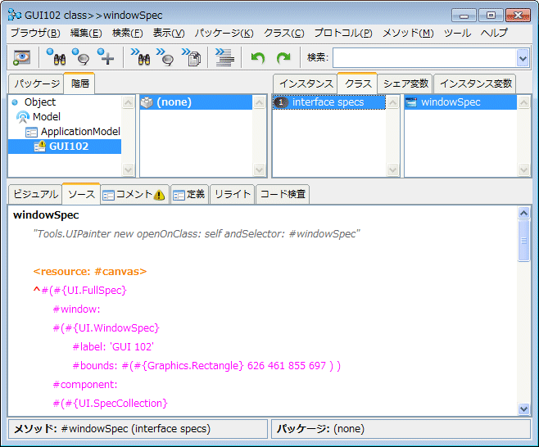The image size is (539, 447).
Task: Switch to the インスタンス変数 tab
Action: [x=474, y=84]
